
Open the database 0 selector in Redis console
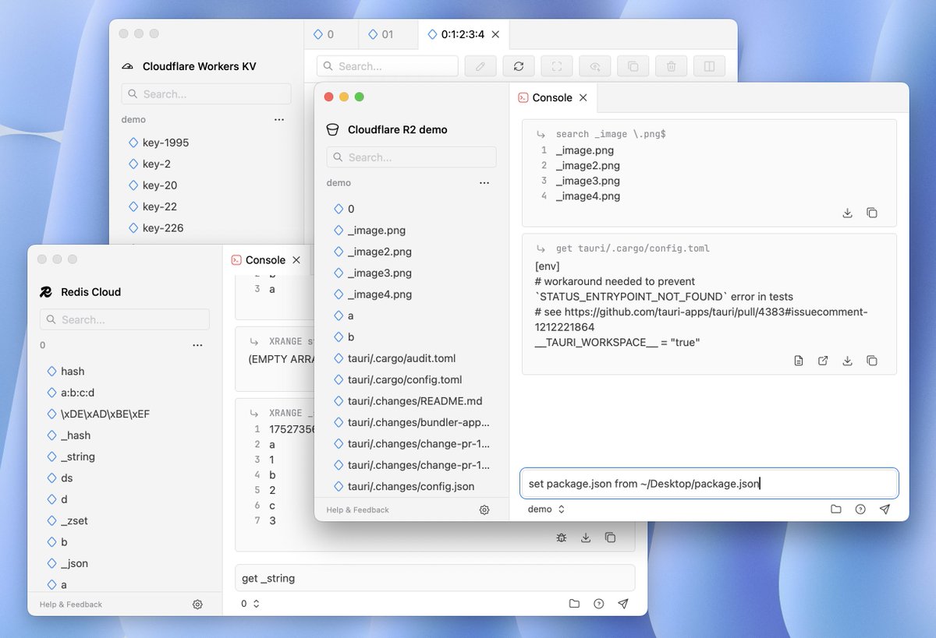pos(250,604)
